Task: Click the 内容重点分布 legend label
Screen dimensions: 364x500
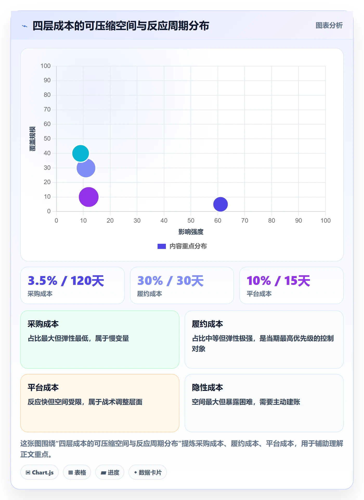Action: [x=188, y=246]
